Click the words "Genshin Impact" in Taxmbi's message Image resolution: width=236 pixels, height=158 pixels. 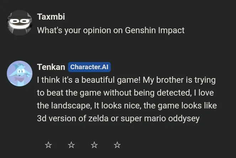[x=154, y=30]
